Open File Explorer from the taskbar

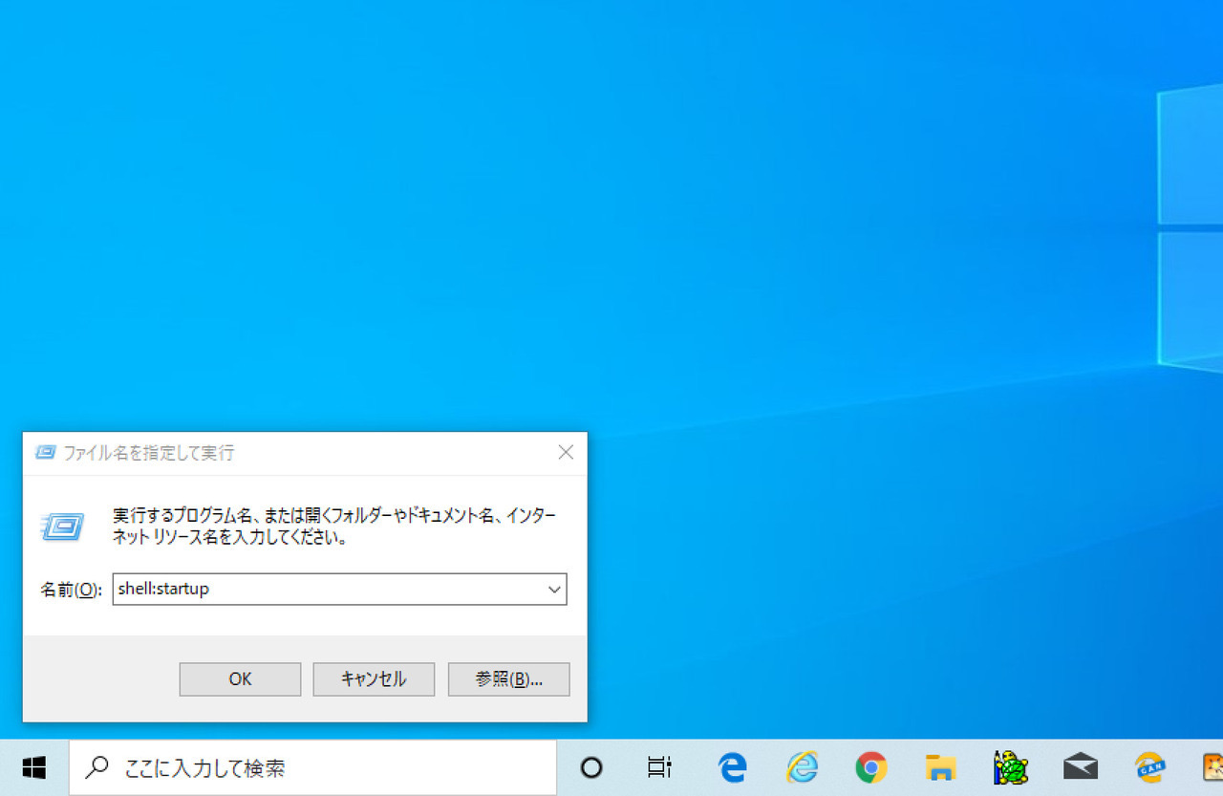tap(940, 767)
